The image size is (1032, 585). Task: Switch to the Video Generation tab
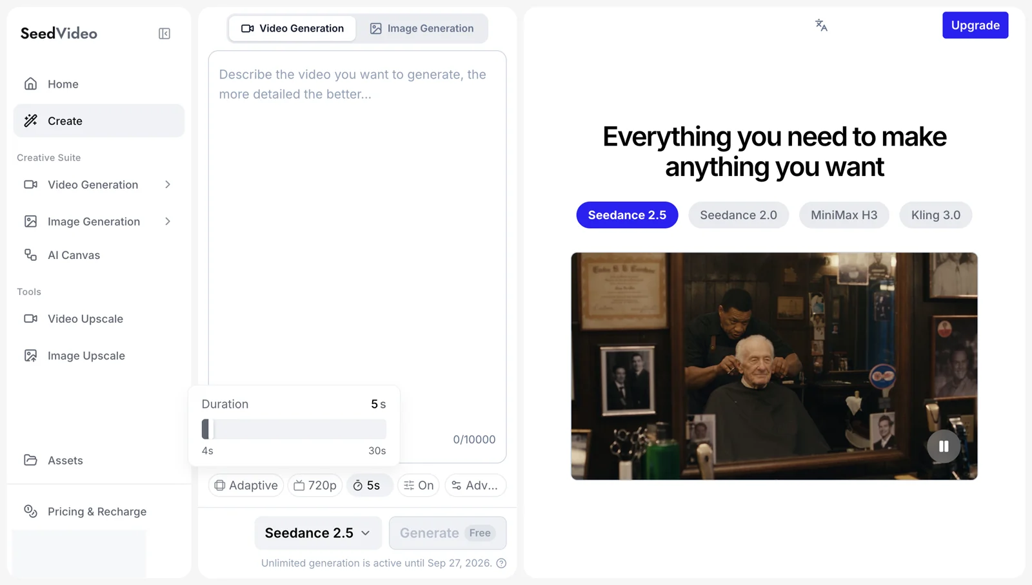coord(292,28)
